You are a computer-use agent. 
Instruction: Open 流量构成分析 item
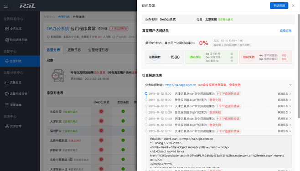point(16,93)
